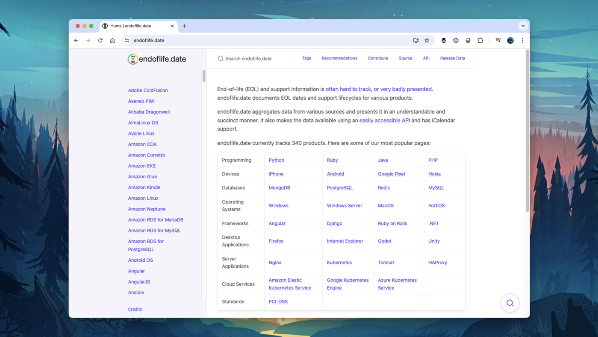The height and width of the screenshot is (337, 598).
Task: Click the install app icon in address bar
Action: click(415, 40)
